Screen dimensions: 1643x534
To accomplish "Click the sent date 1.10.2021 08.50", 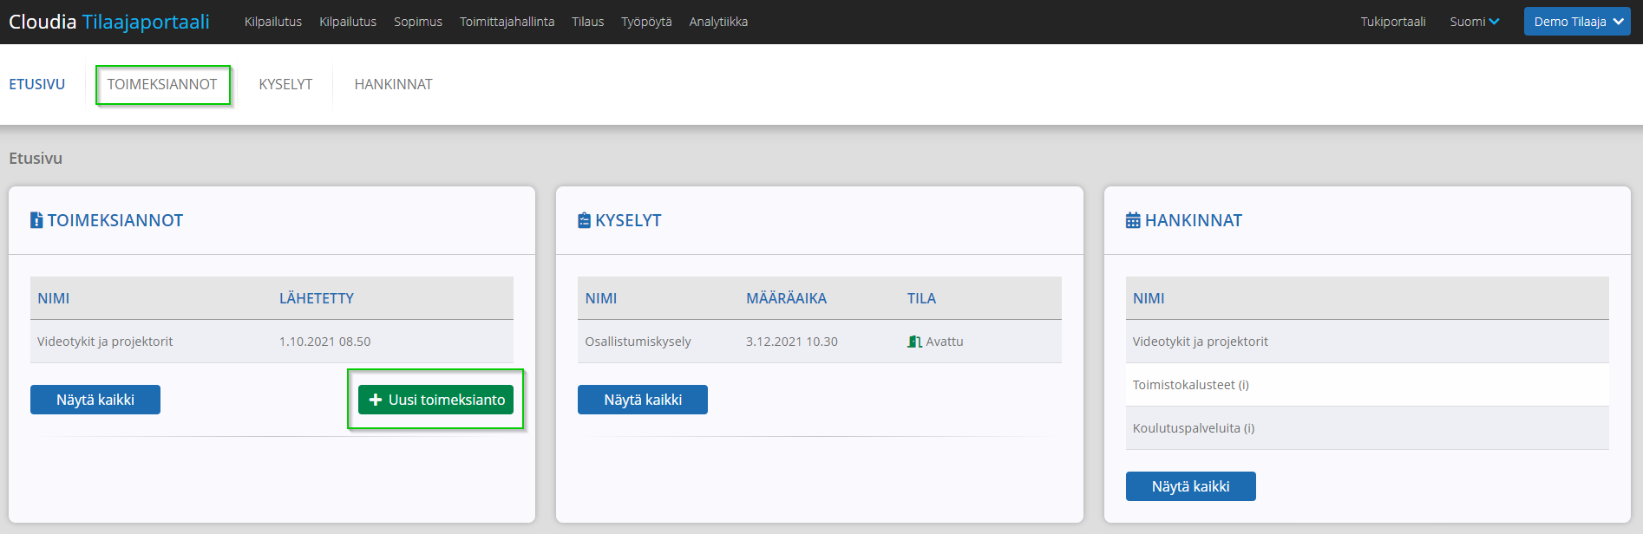I will click(325, 342).
